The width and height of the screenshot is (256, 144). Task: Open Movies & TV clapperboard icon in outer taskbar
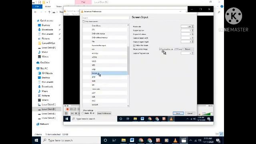[184, 140]
